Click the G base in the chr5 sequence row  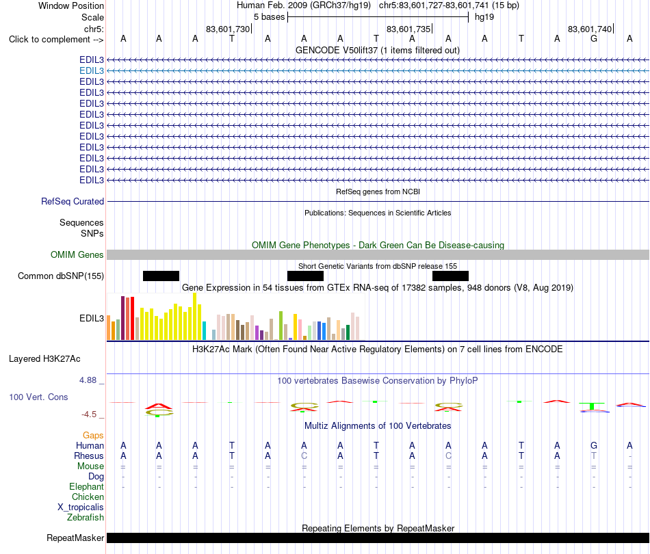point(594,39)
